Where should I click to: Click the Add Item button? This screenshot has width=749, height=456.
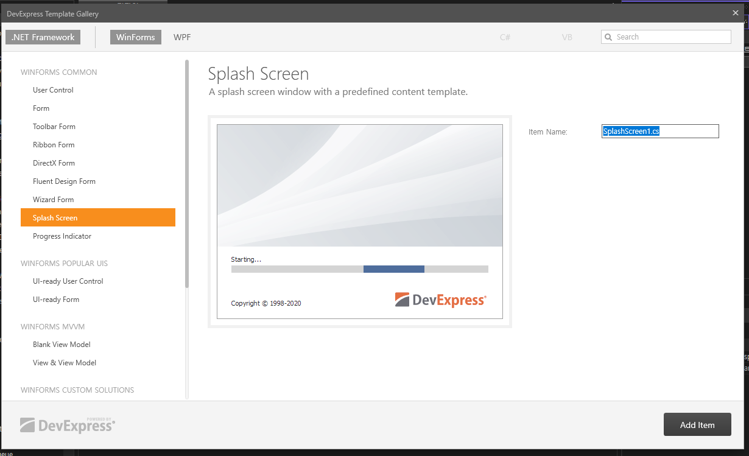tap(697, 425)
